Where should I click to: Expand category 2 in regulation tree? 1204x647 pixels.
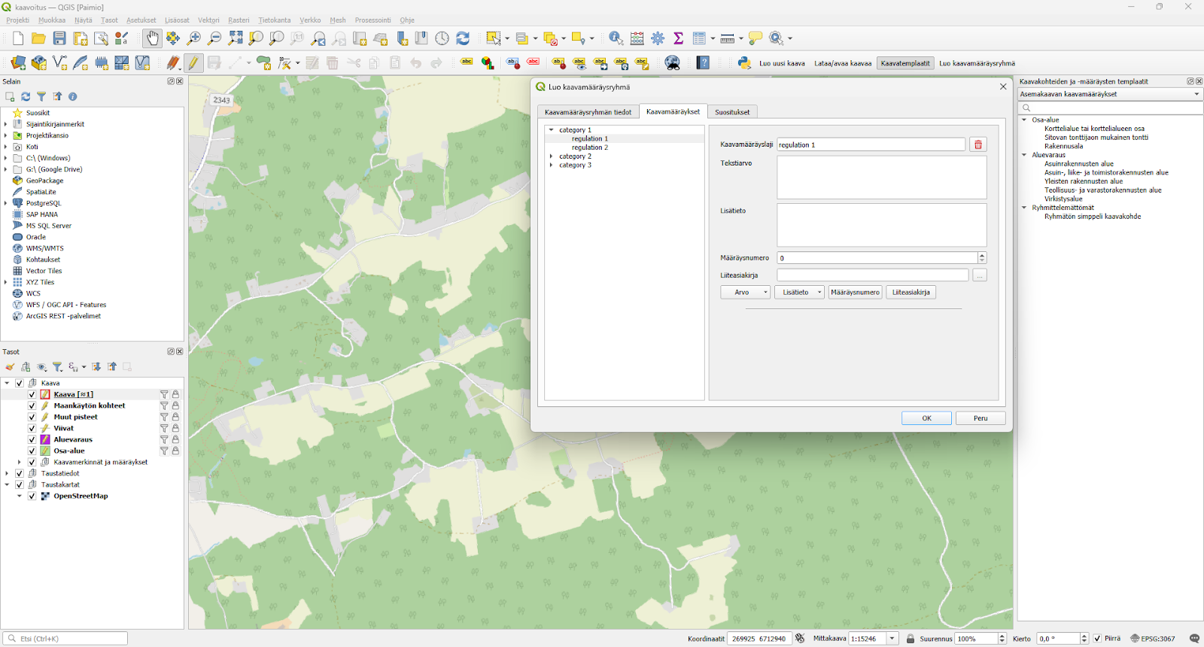(552, 156)
